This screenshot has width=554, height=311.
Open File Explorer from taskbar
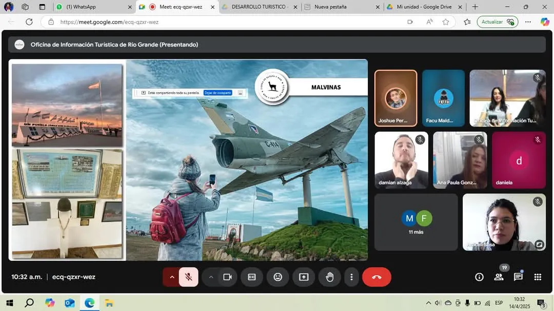(x=109, y=303)
